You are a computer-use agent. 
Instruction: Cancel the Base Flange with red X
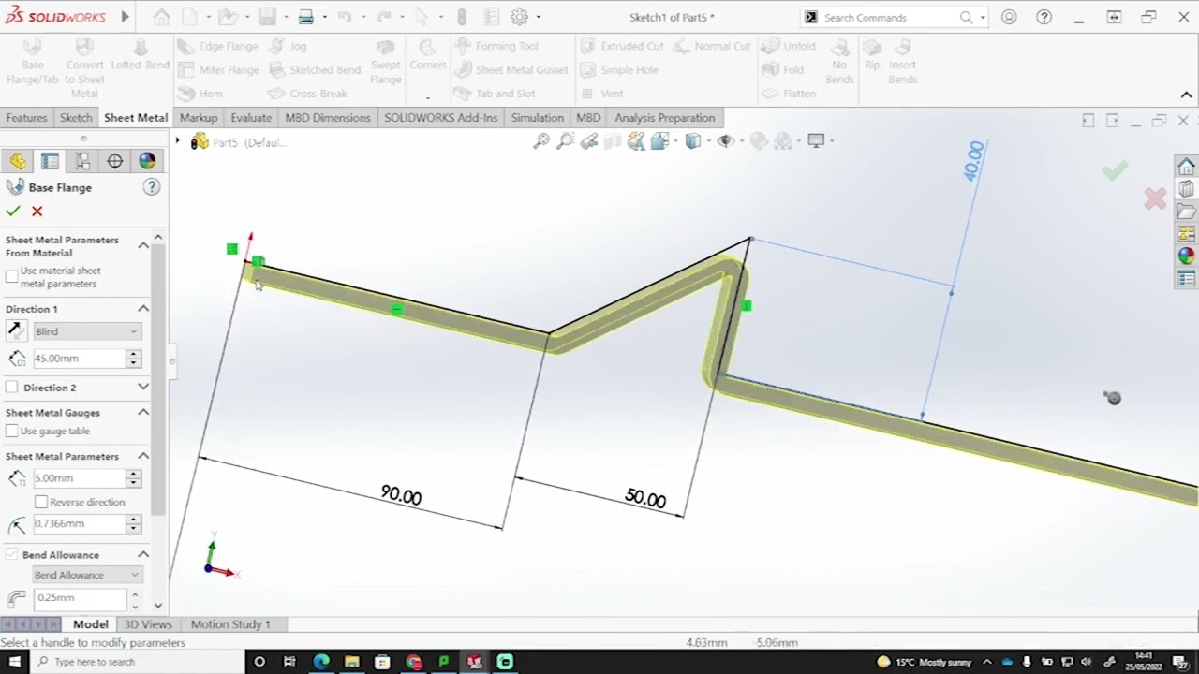click(37, 212)
